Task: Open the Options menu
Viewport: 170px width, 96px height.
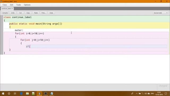Action: point(27,5)
